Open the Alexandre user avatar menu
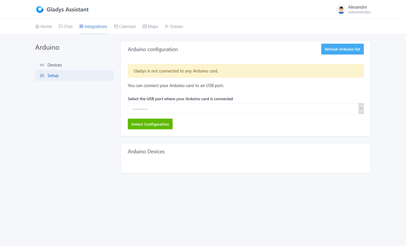 [x=341, y=9]
